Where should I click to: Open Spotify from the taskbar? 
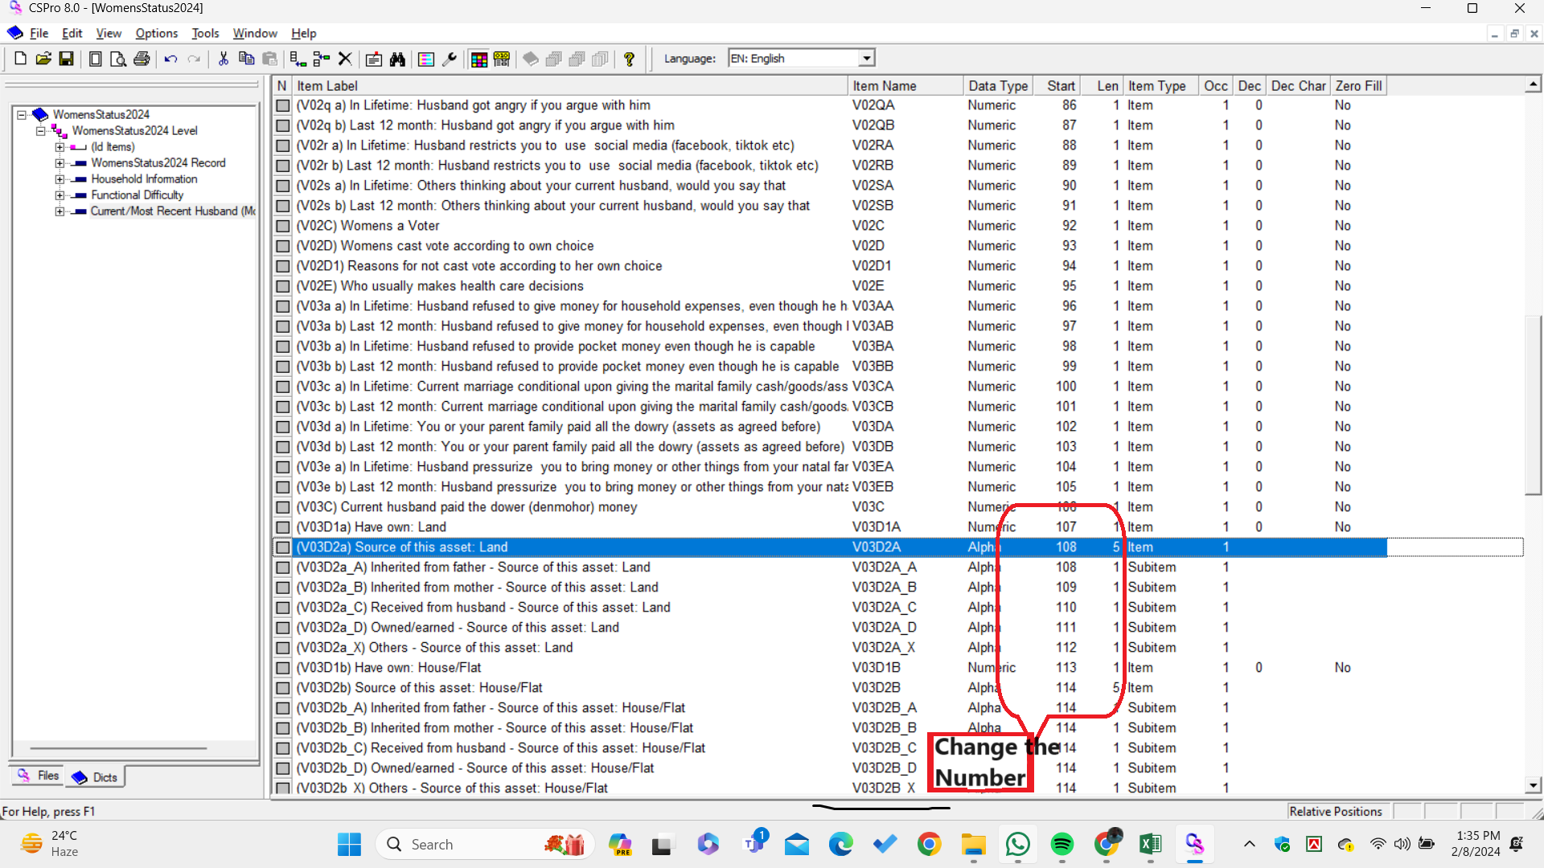[x=1062, y=845]
